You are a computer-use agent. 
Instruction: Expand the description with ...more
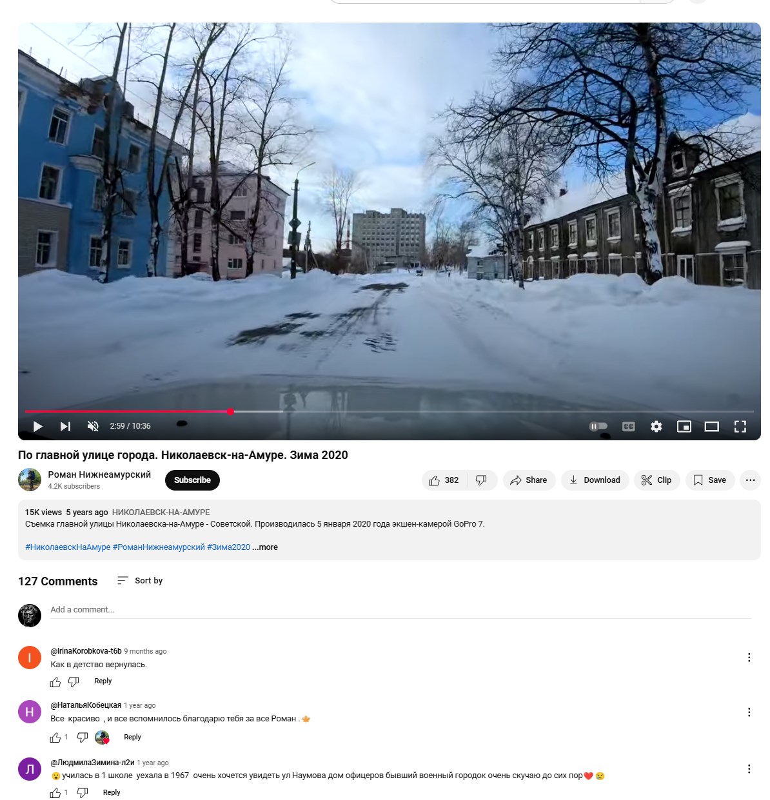tap(265, 547)
